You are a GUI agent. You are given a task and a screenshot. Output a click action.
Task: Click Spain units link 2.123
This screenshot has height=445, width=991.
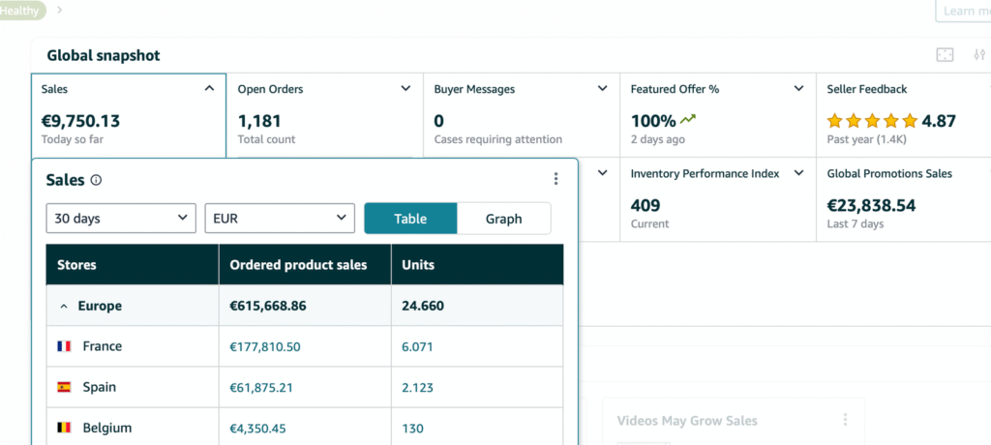[x=418, y=387]
